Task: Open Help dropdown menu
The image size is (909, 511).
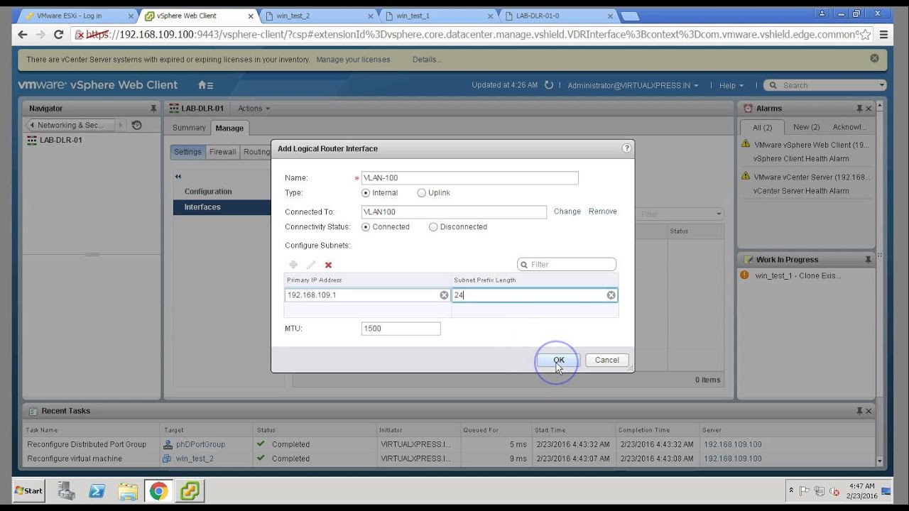Action: tap(731, 85)
